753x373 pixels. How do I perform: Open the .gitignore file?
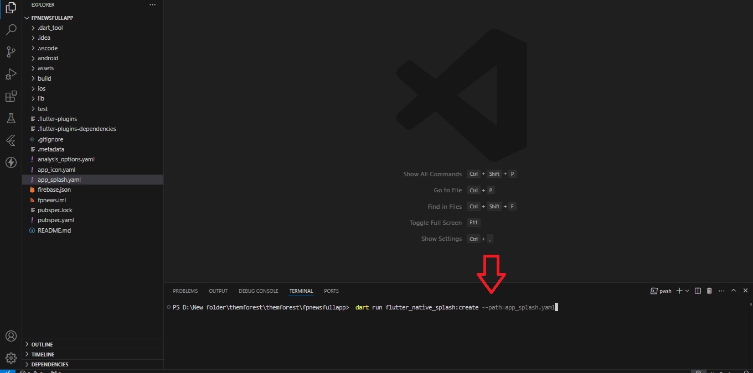click(93, 139)
